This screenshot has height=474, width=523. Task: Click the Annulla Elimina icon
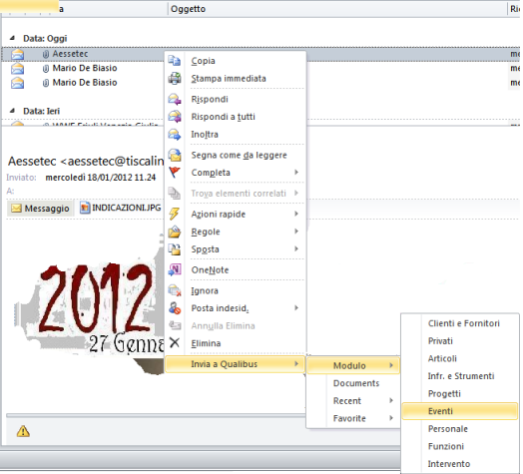(175, 325)
